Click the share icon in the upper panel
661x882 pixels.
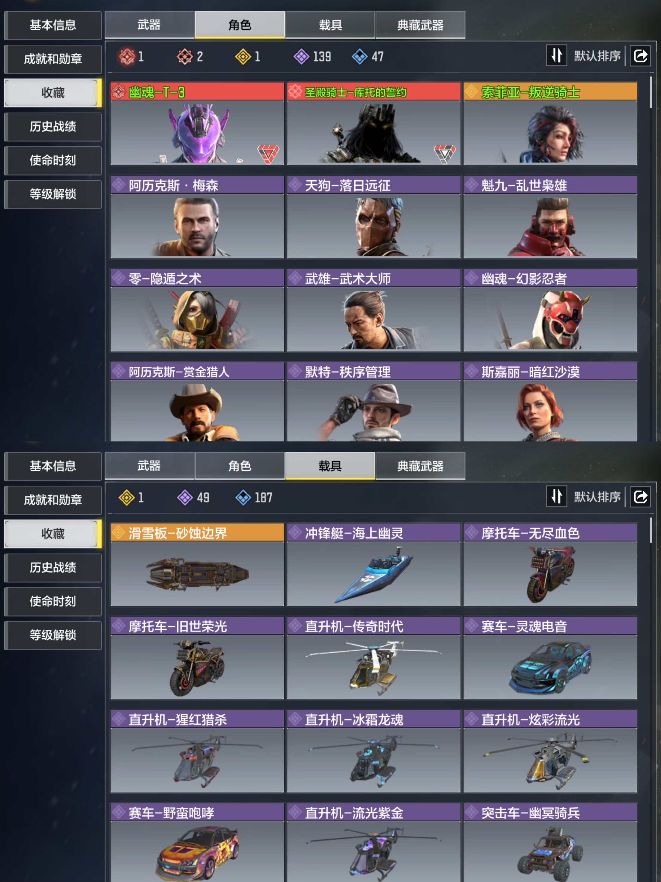click(x=640, y=55)
